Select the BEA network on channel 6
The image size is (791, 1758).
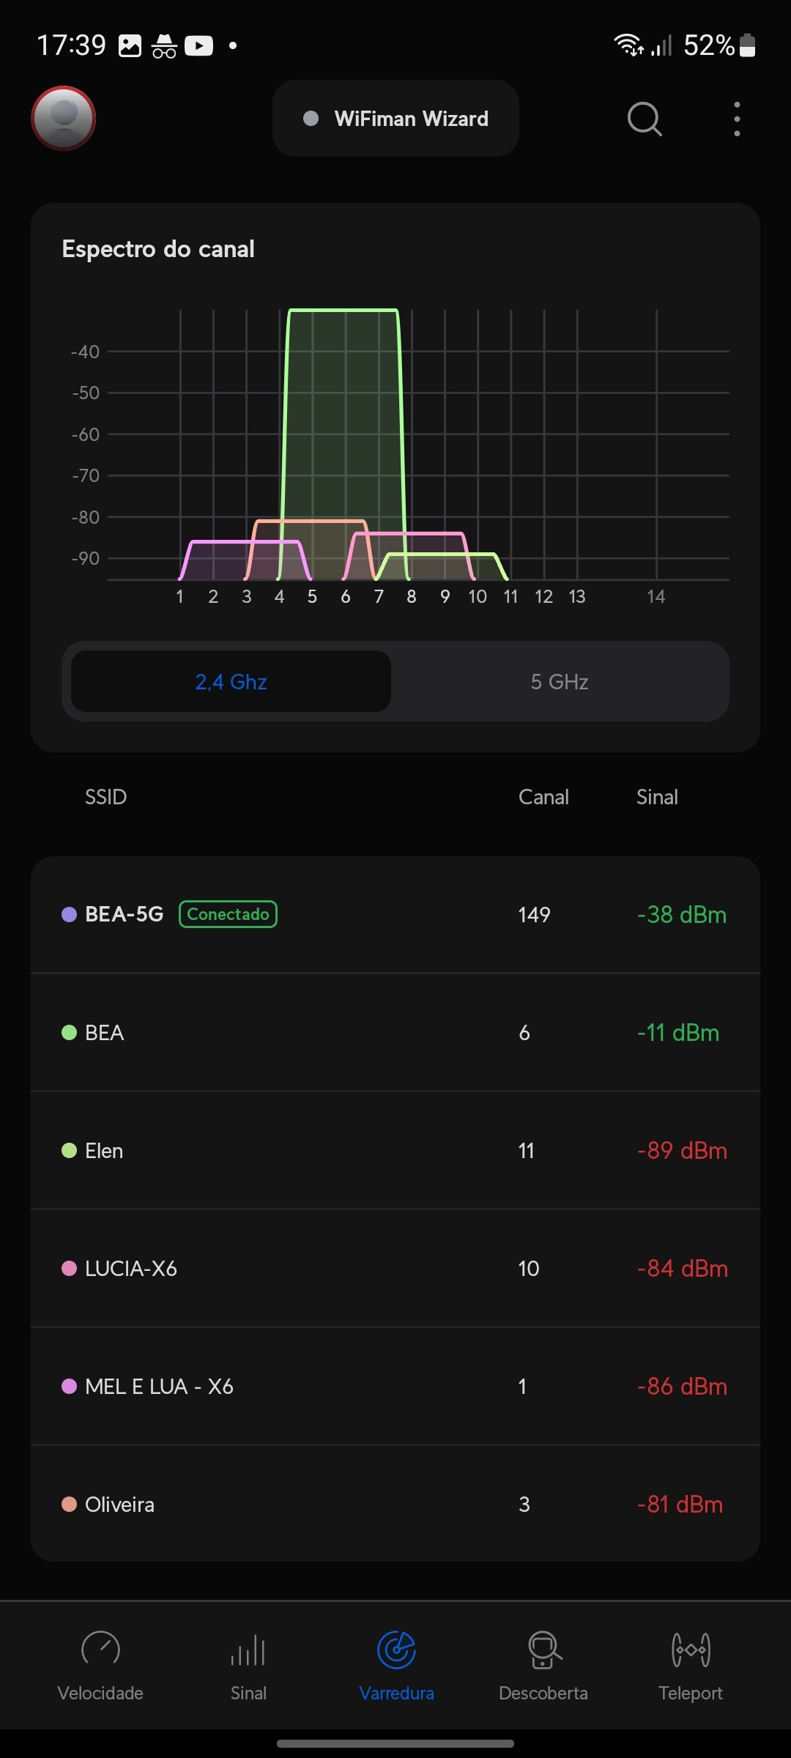[x=395, y=1033]
